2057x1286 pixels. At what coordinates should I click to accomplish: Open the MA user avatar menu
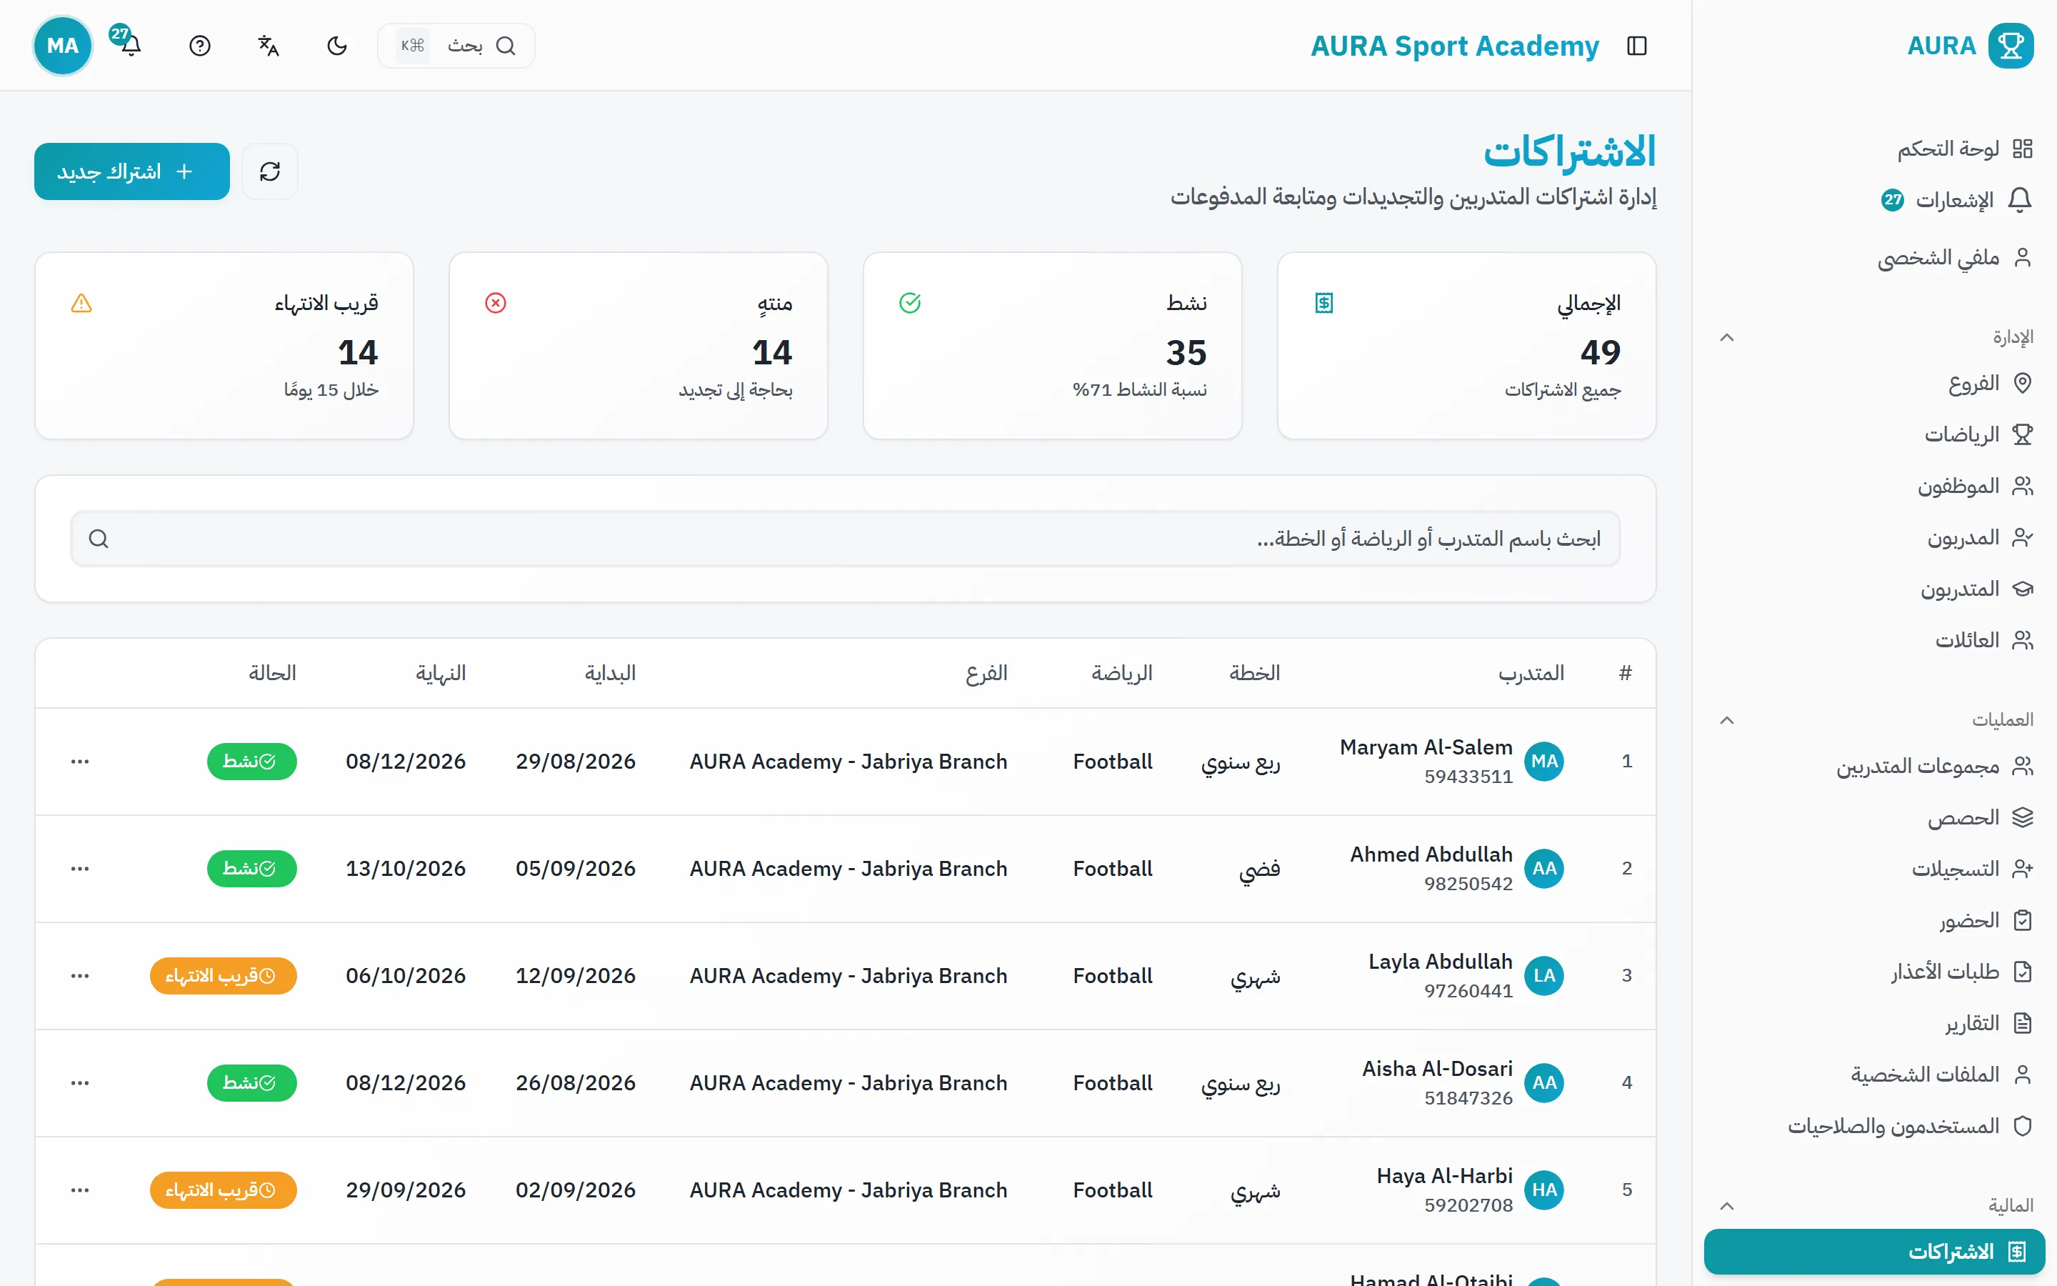click(x=63, y=46)
